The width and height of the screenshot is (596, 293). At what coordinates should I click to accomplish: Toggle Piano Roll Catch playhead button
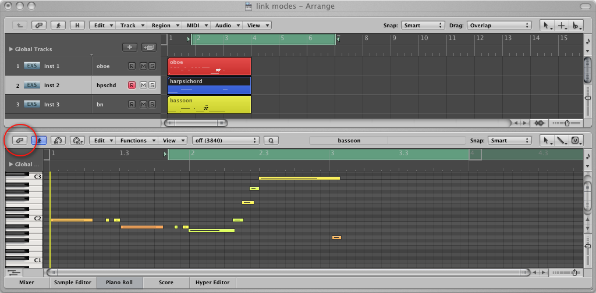[x=39, y=141]
